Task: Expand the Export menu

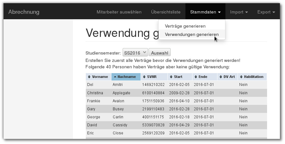Action: point(266,12)
